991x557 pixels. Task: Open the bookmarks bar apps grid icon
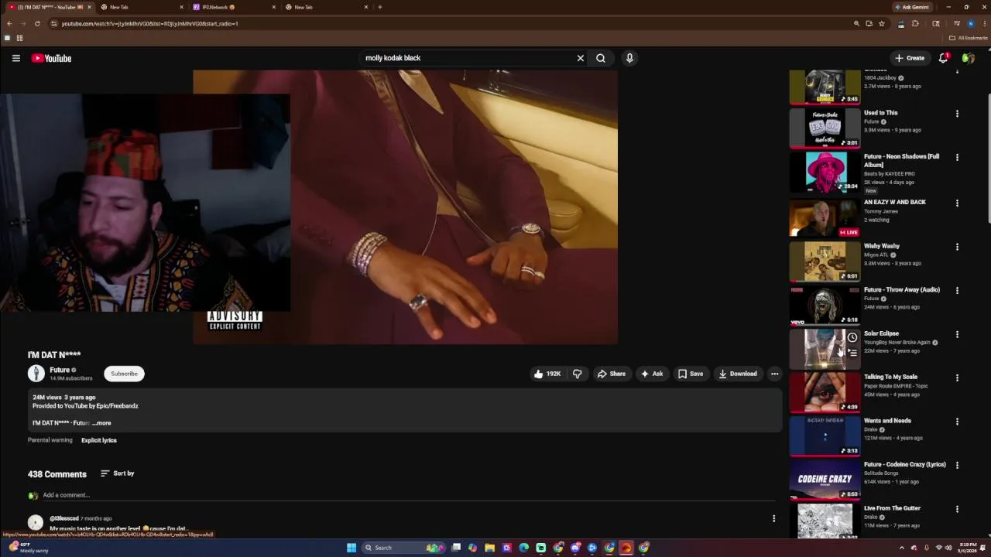pos(19,38)
